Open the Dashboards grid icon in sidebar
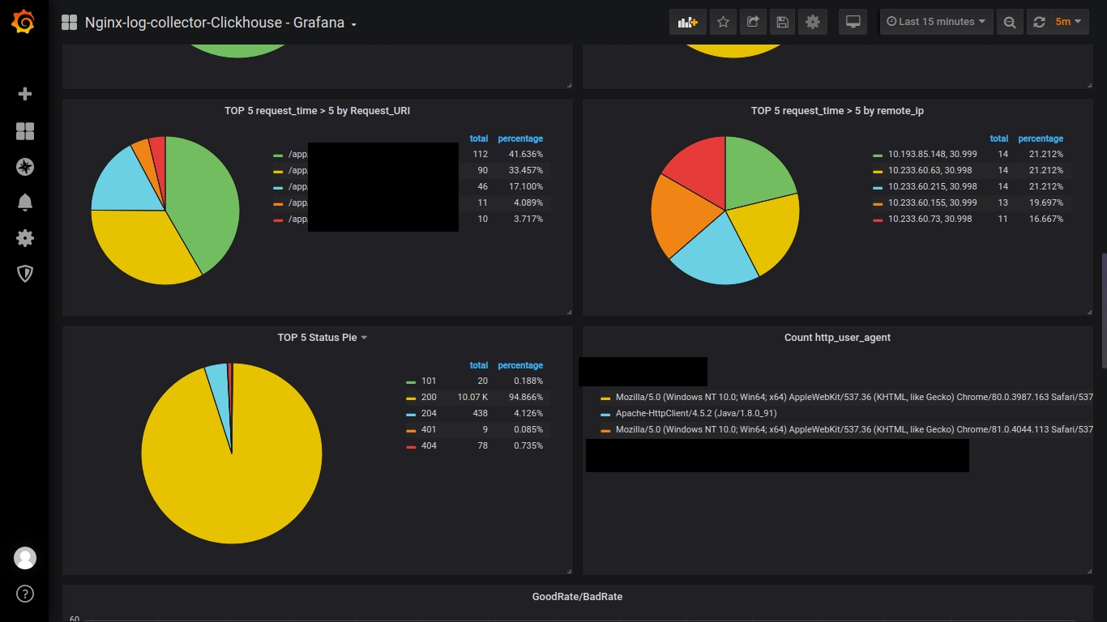 pos(25,131)
